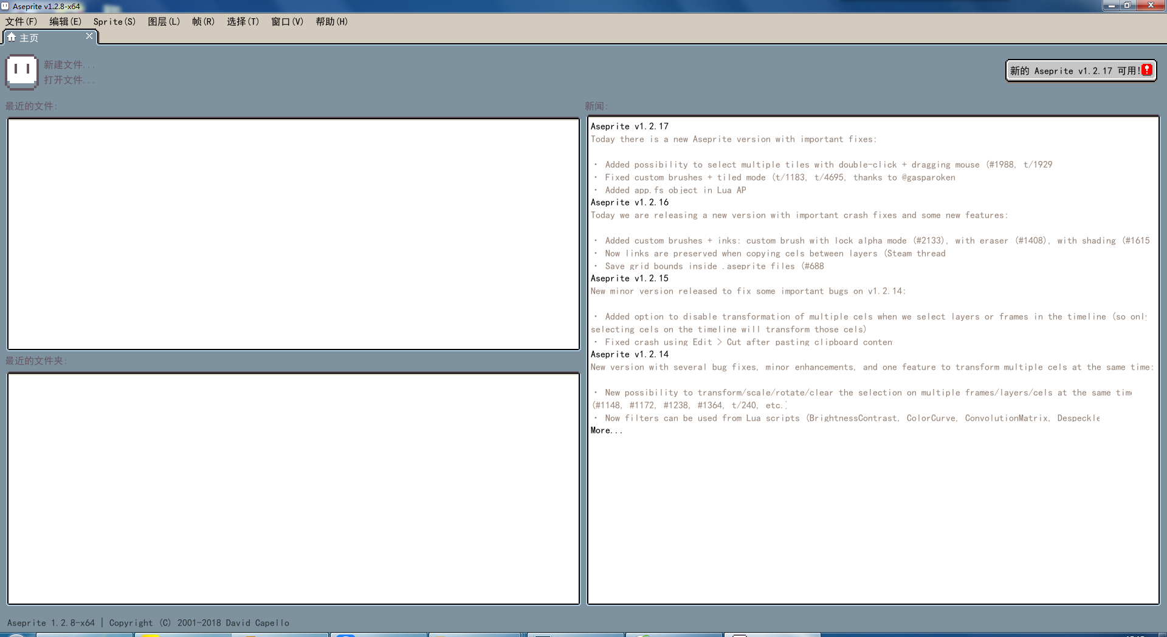Click the new Aseprite v1.2.17 available button
1167x637 pixels.
click(x=1081, y=71)
